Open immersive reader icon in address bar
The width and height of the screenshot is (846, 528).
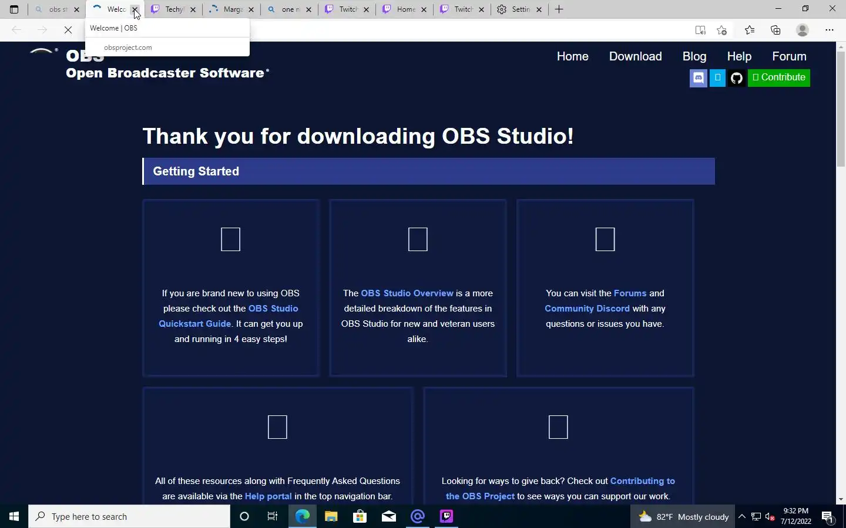click(x=700, y=30)
